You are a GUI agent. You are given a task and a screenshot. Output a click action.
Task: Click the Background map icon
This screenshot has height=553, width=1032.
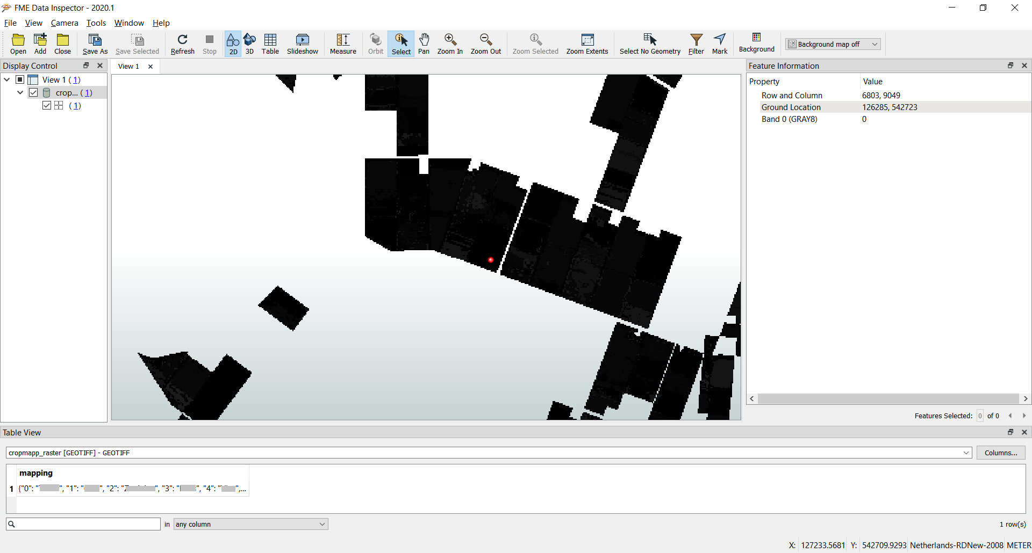pos(757,43)
